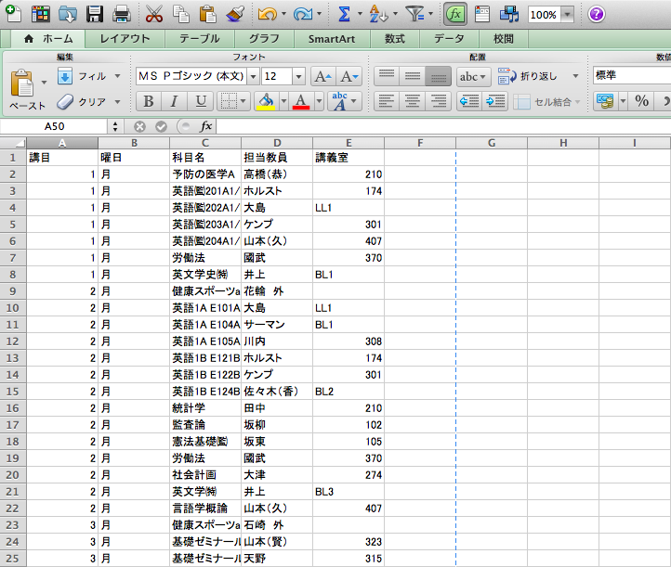Open the purple Help icon
This screenshot has height=567, width=671.
pos(597,14)
